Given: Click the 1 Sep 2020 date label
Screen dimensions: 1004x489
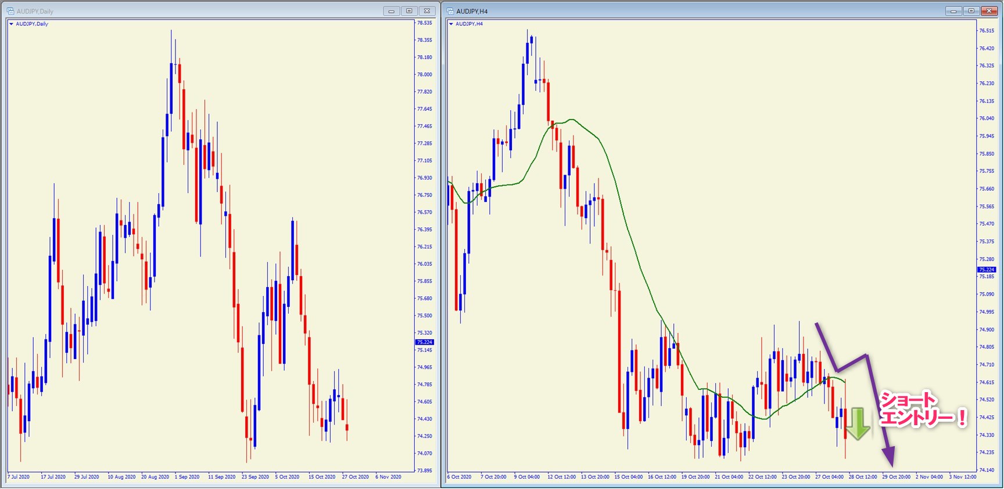Looking at the screenshot, I should click(x=187, y=477).
